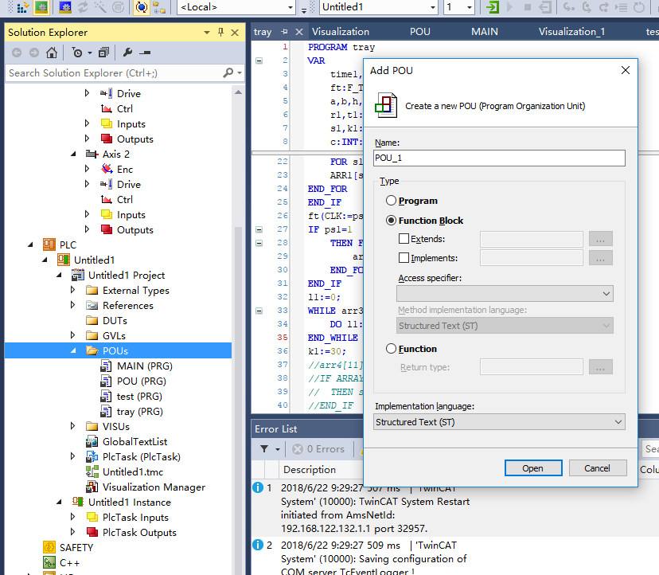Click the Open button in Add POU
659x575 pixels.
[532, 468]
